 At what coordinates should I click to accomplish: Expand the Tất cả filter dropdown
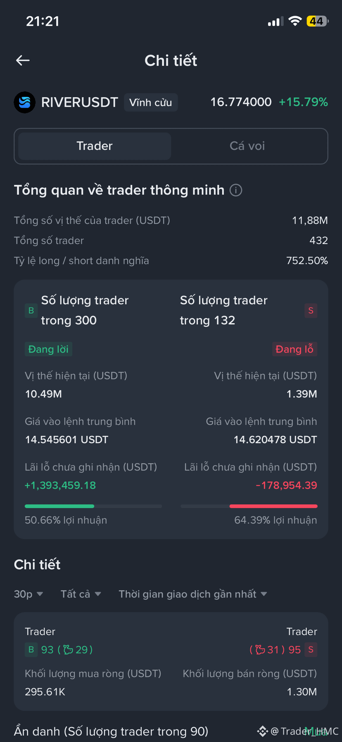click(x=81, y=594)
